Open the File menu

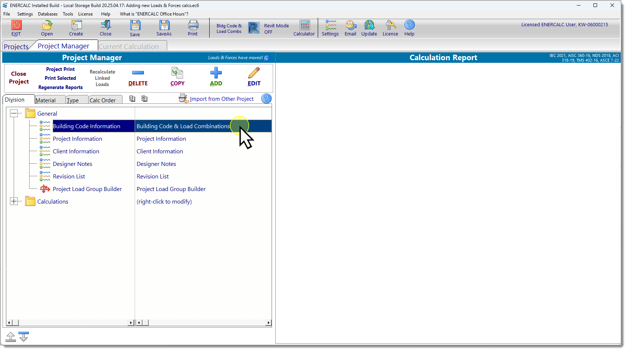[x=7, y=14]
